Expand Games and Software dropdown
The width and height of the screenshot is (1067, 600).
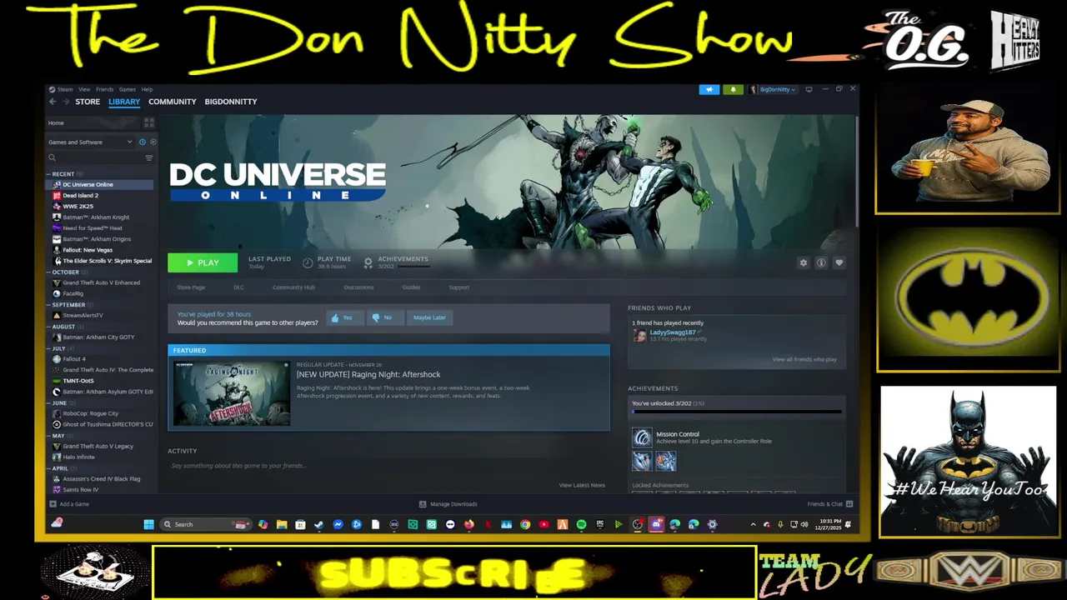point(90,142)
